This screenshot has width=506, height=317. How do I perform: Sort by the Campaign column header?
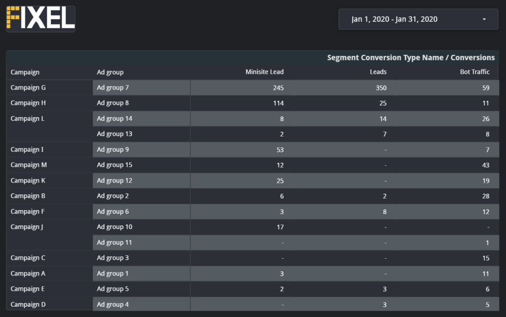coord(25,72)
